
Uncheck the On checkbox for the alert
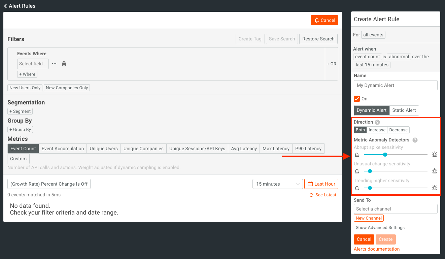pyautogui.click(x=357, y=99)
